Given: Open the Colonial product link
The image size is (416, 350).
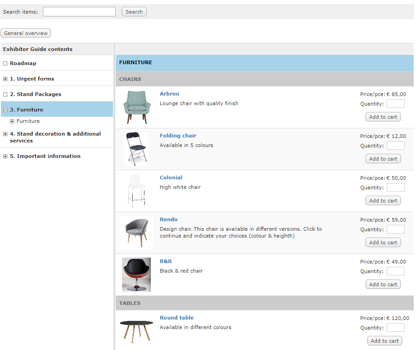Looking at the screenshot, I should [x=171, y=178].
